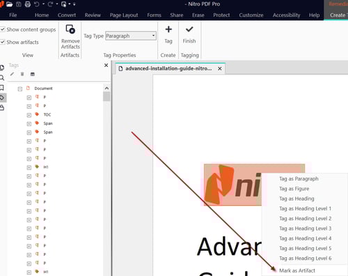Choose Tag as Heading Level 1
348x276 pixels.
[305, 208]
